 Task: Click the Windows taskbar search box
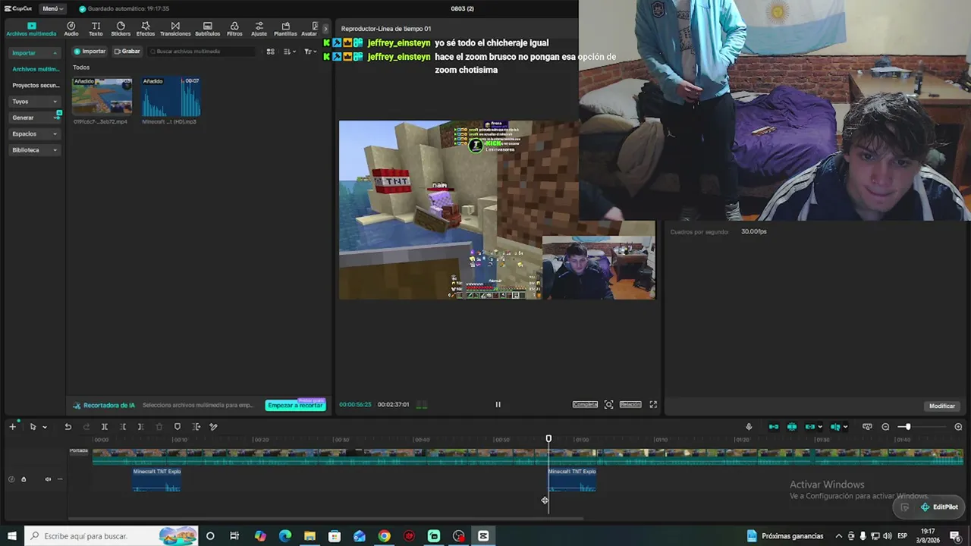[x=112, y=536]
